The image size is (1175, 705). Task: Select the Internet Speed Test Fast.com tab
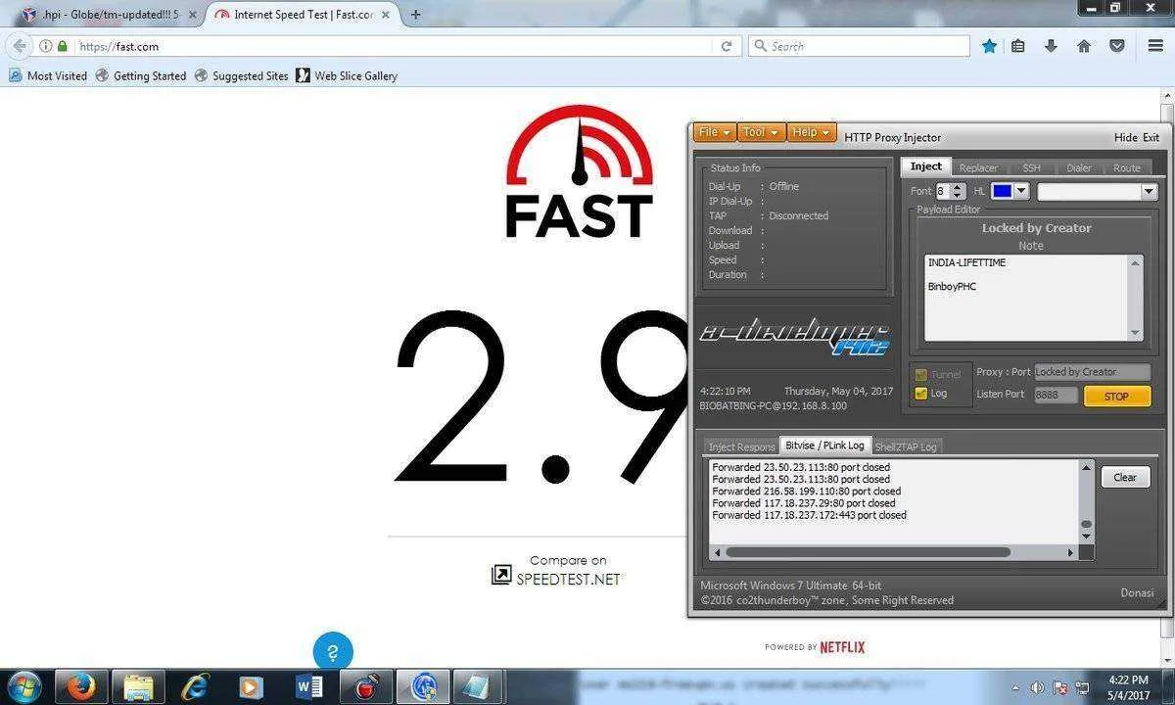coord(304,15)
